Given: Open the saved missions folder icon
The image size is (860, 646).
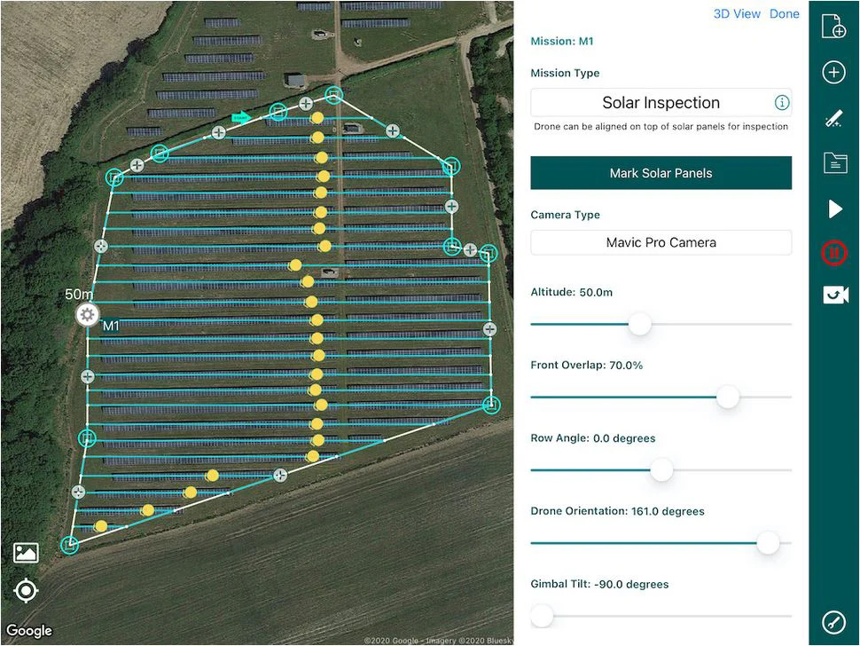Looking at the screenshot, I should click(833, 162).
